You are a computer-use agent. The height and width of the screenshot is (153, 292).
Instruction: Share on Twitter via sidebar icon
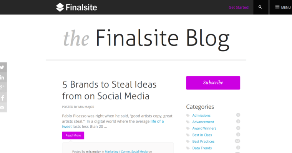pos(3,67)
